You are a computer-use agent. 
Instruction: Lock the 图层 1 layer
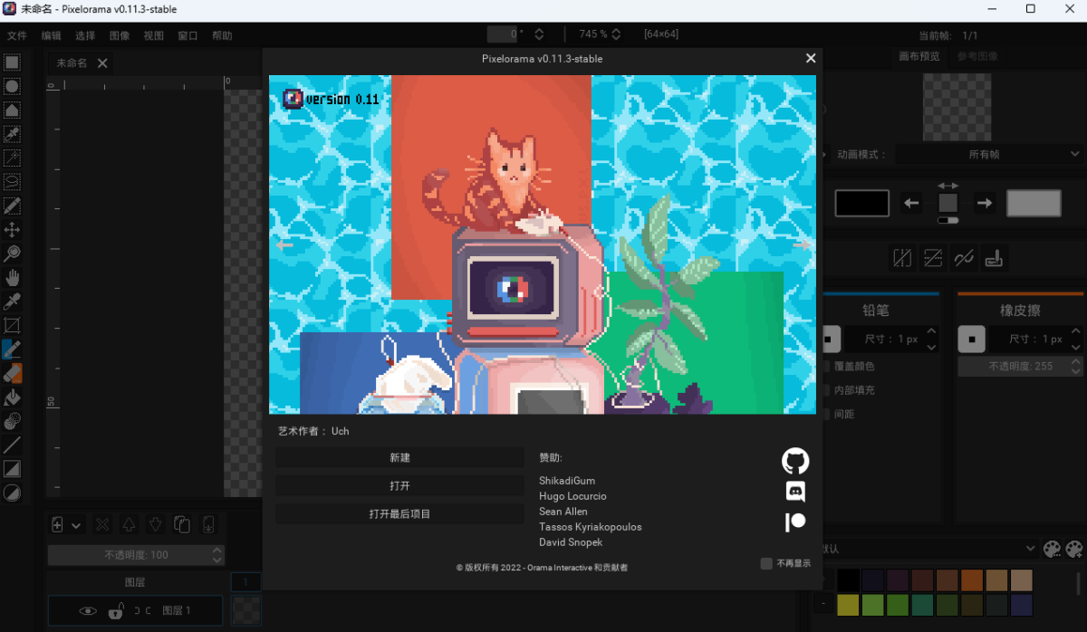[116, 611]
